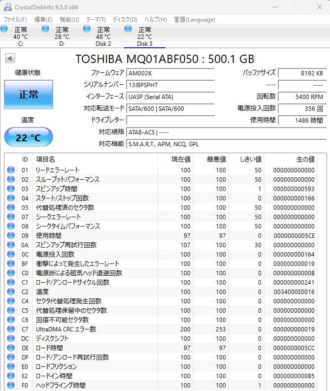330x391 pixels.
Task: Open the 言語(Language) menu
Action: (x=195, y=19)
